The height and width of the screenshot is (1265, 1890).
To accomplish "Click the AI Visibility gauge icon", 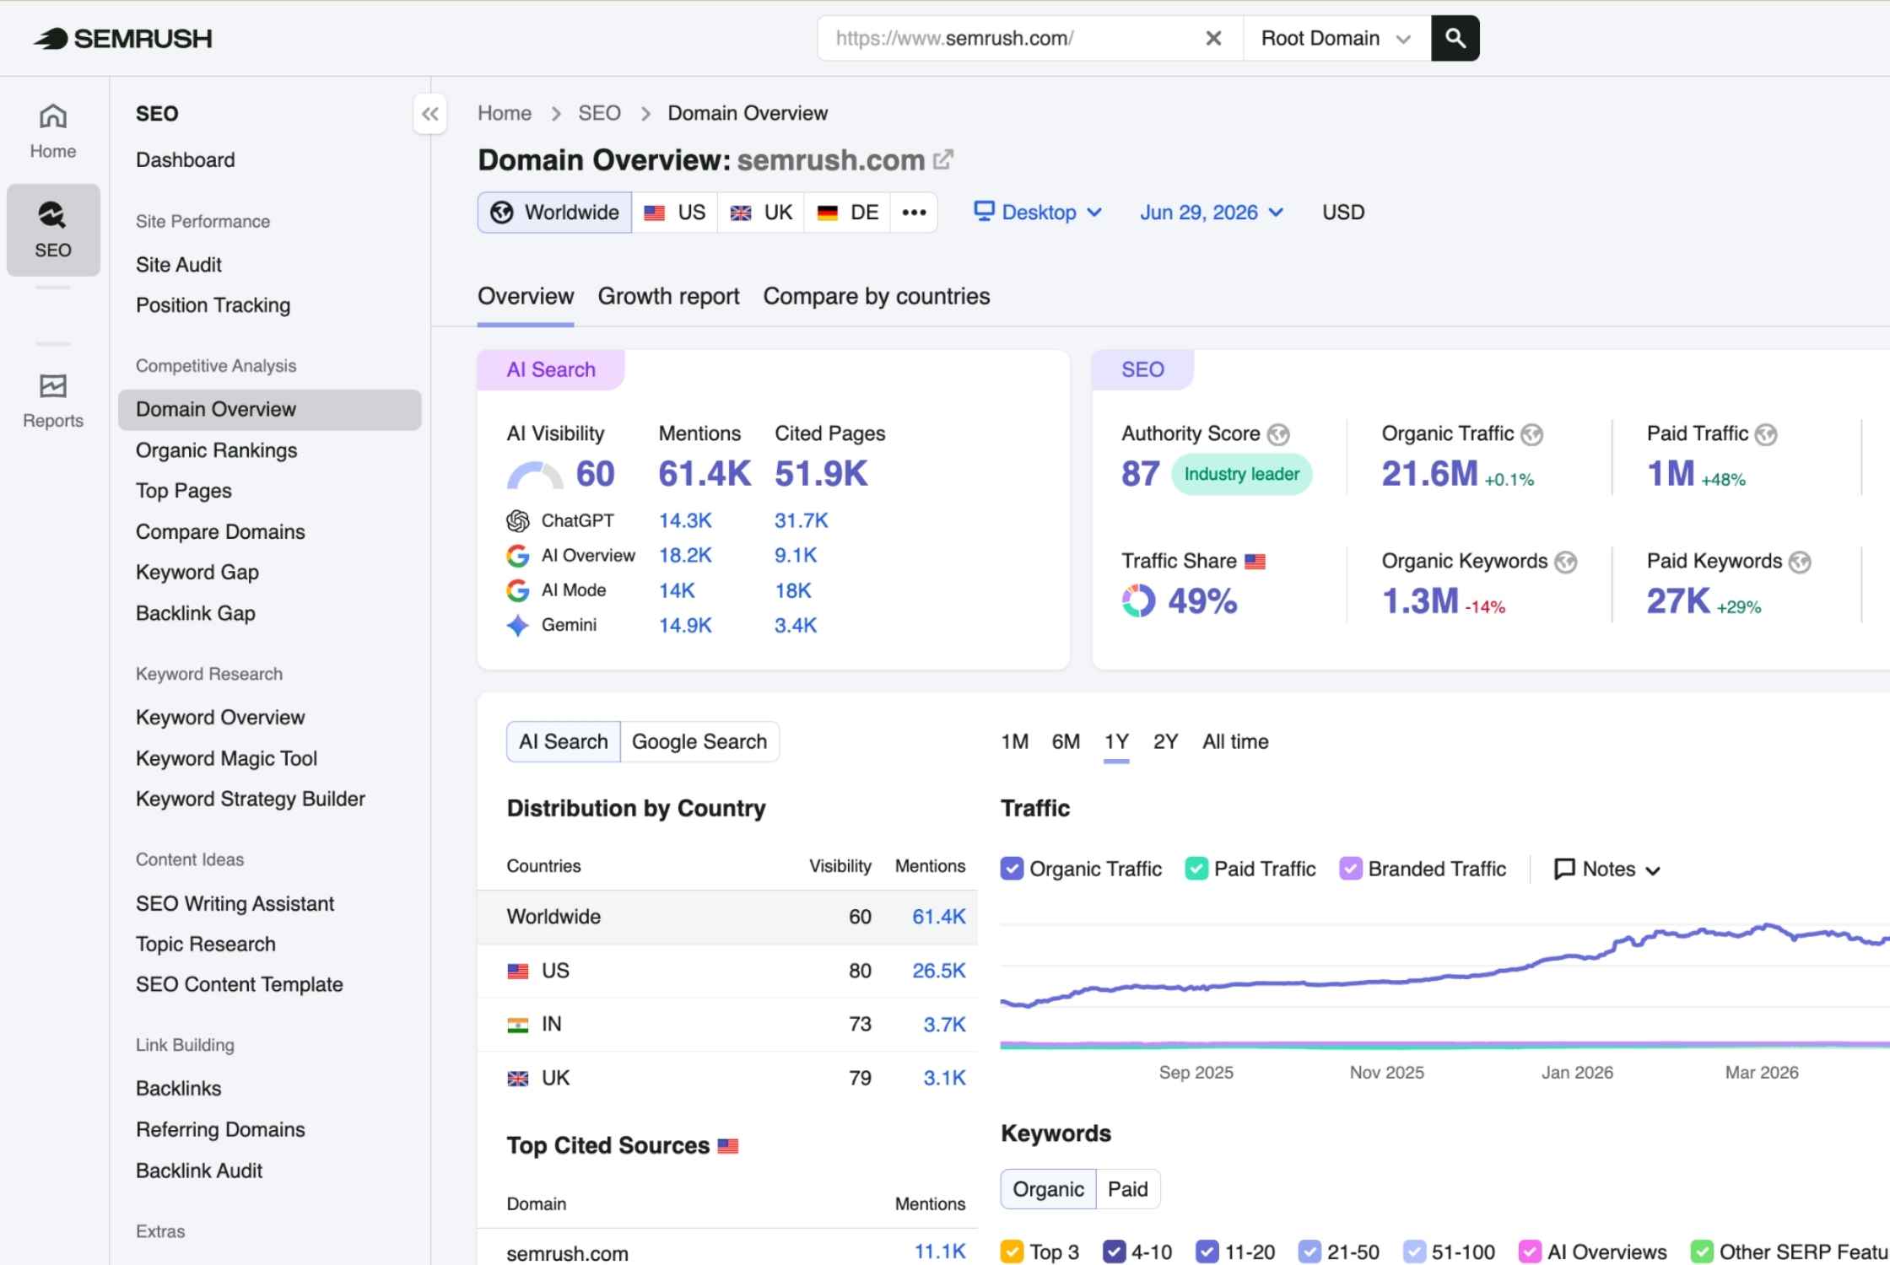I will tap(535, 475).
